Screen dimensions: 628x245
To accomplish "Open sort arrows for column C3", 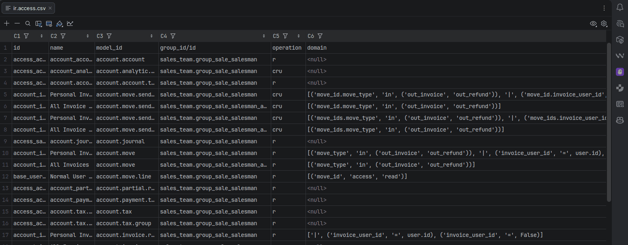I will [x=152, y=36].
